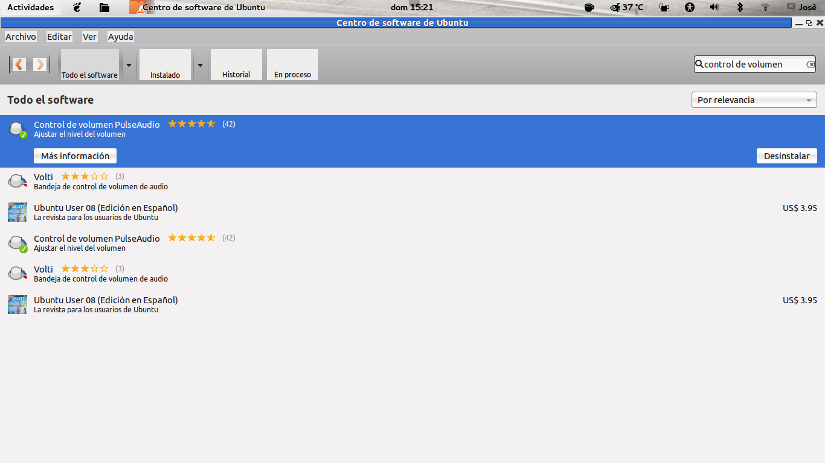
Task: Click the Desinstalar button
Action: (786, 156)
